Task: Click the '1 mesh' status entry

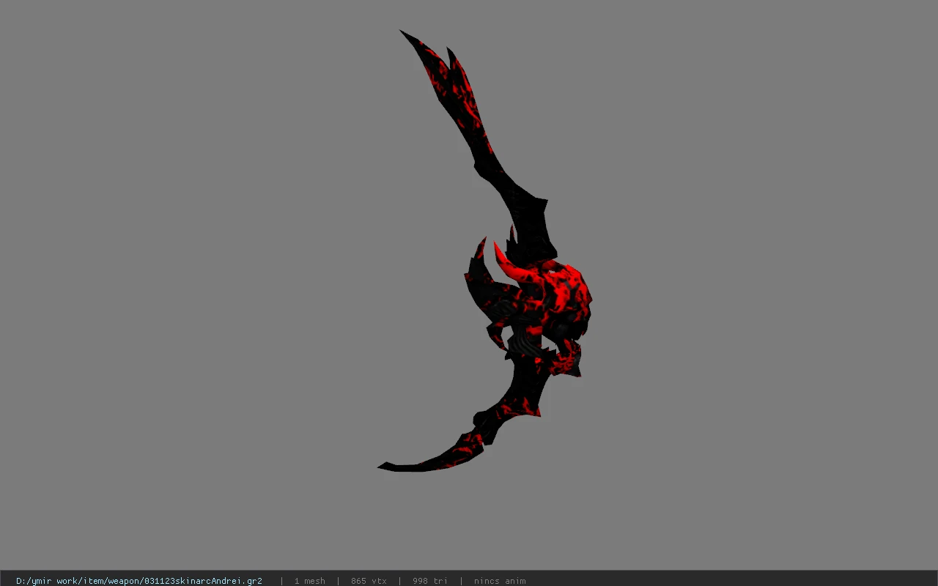Action: (310, 581)
